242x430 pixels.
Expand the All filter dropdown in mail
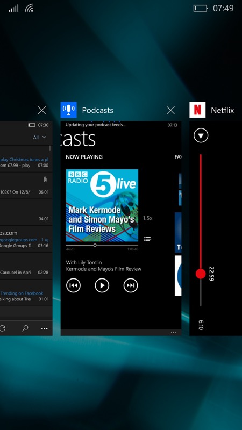pos(40,138)
